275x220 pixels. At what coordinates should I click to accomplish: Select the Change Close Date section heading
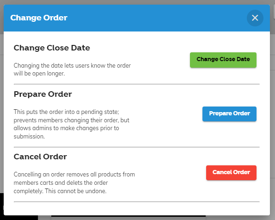[52, 48]
